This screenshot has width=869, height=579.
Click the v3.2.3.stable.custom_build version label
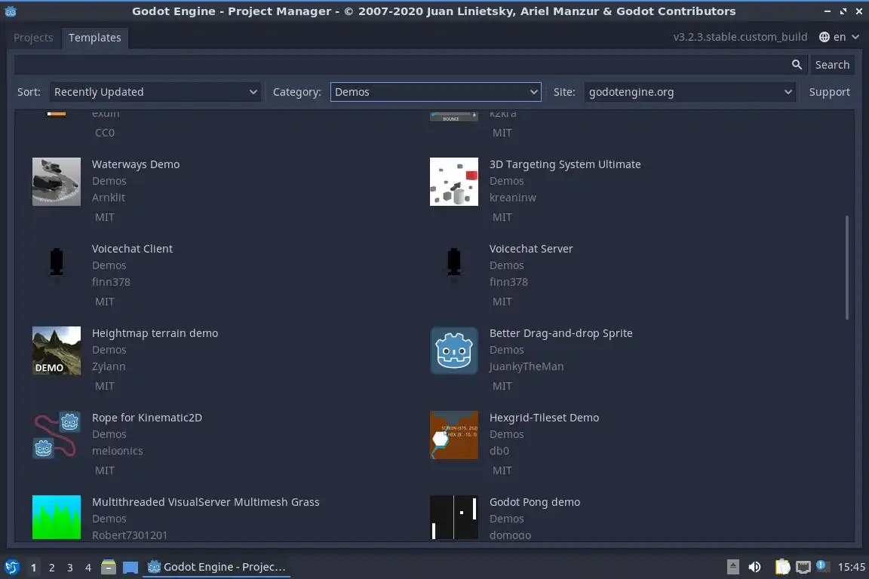(x=740, y=37)
